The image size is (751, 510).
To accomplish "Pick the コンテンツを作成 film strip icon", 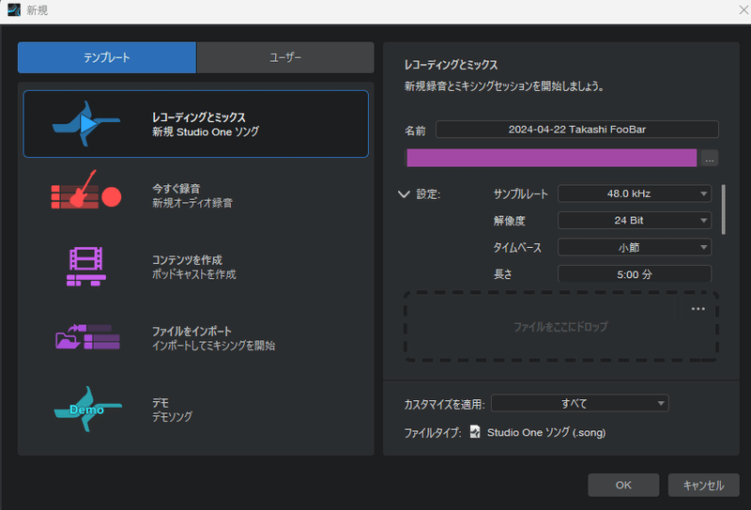I will point(86,267).
